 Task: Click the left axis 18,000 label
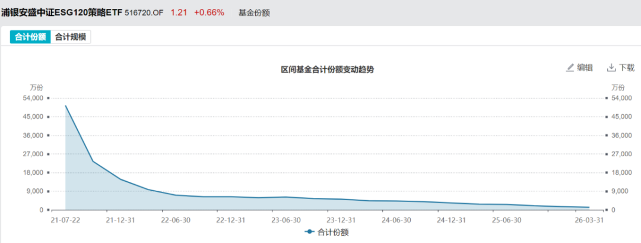tap(33, 173)
